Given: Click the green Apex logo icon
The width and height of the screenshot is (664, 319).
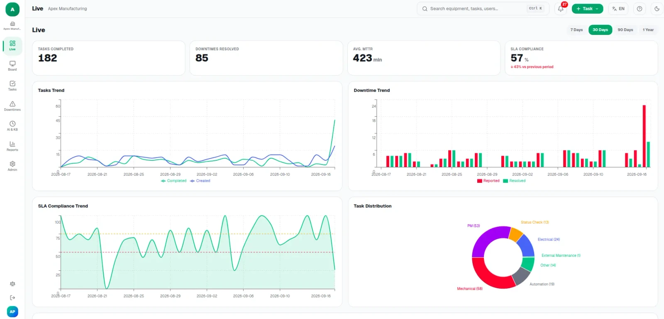Looking at the screenshot, I should 12,9.
